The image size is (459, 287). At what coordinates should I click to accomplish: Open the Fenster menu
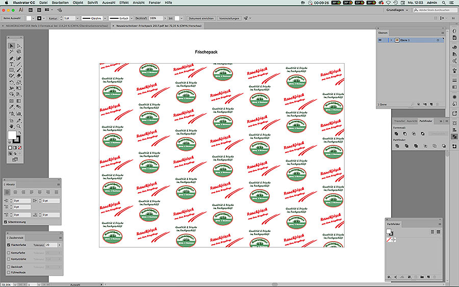coord(155,3)
